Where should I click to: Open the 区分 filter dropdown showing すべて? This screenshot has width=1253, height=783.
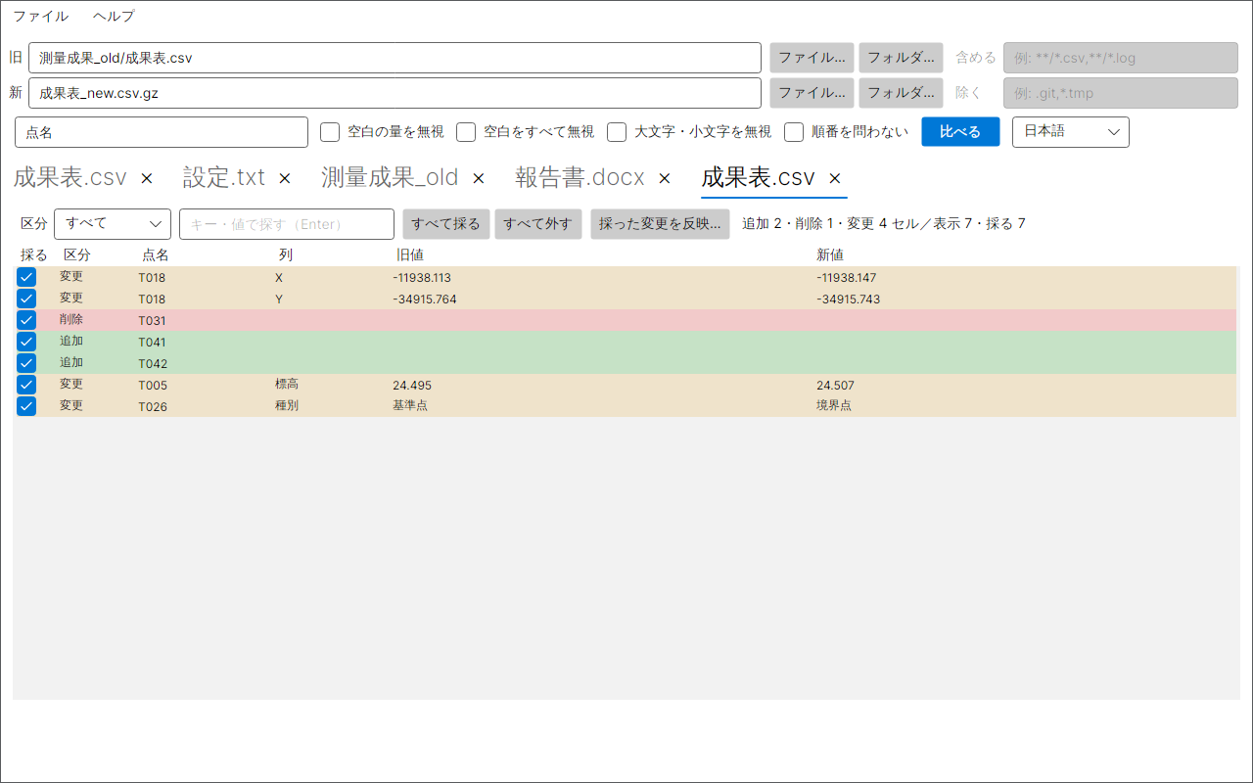(113, 224)
